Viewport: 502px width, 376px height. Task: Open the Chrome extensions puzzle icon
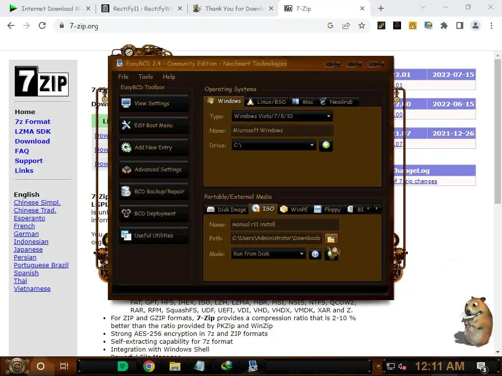click(x=444, y=25)
